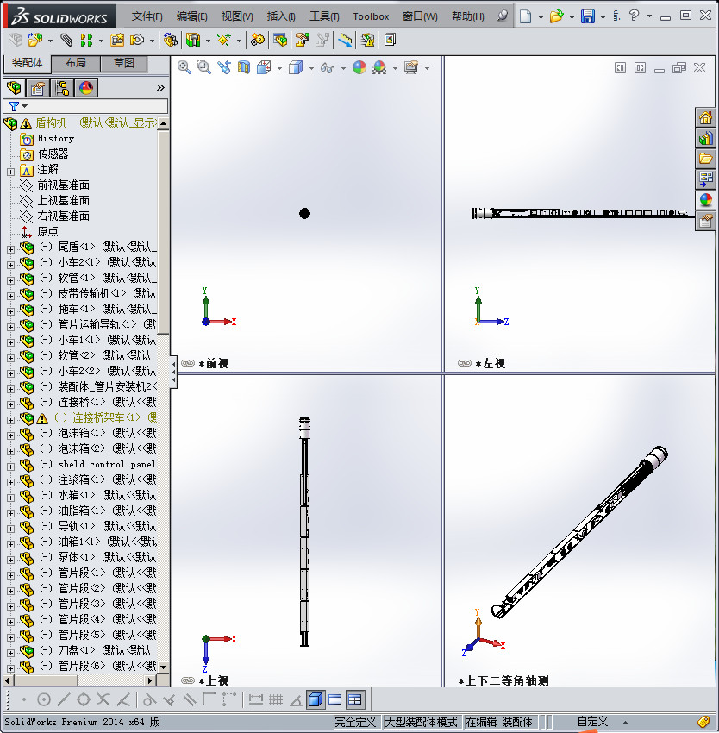Viewport: 719px width, 733px height.
Task: Open the 视图(V) menu
Action: click(237, 16)
